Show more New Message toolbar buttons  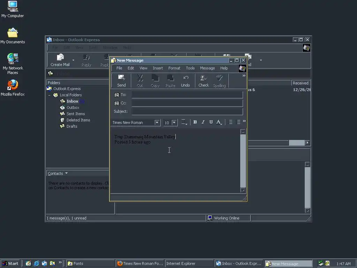click(244, 76)
